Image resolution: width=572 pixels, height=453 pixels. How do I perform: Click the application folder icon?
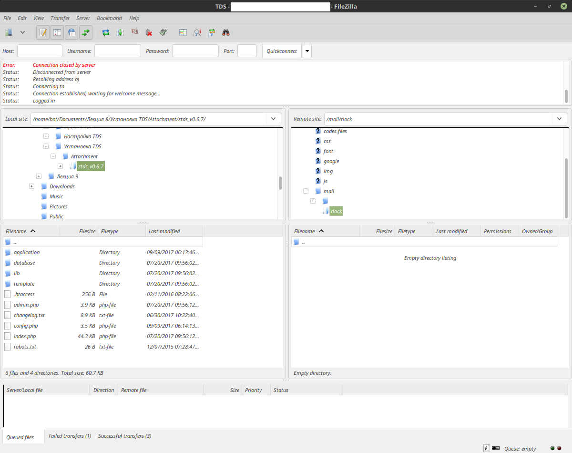tap(8, 252)
